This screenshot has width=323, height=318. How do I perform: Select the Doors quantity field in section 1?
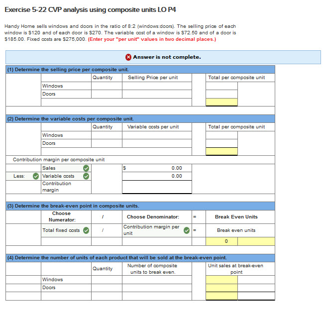[107, 94]
